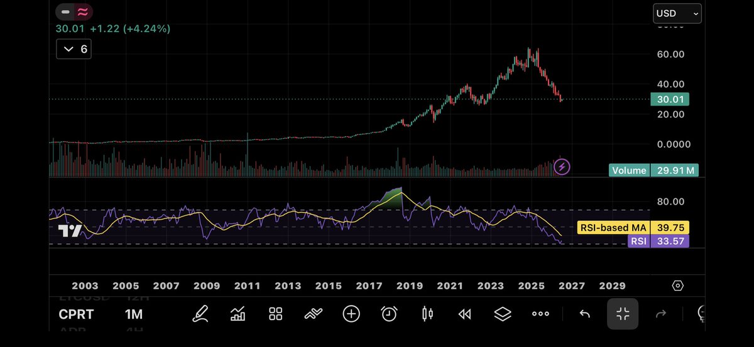The image size is (754, 347).
Task: Click the 2015 label on the time axis
Action: pyautogui.click(x=329, y=286)
